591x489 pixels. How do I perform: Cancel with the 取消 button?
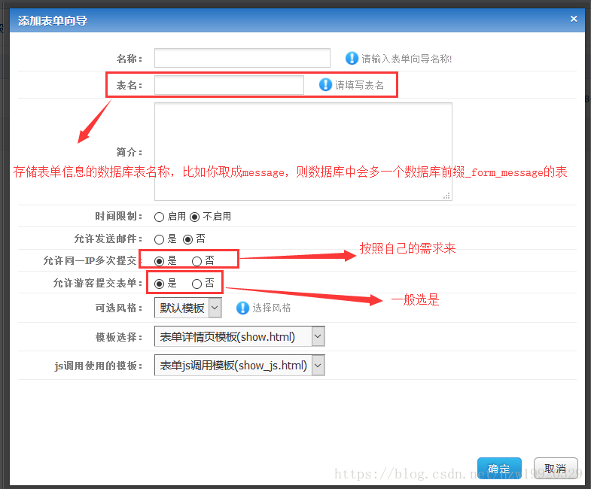pyautogui.click(x=556, y=468)
